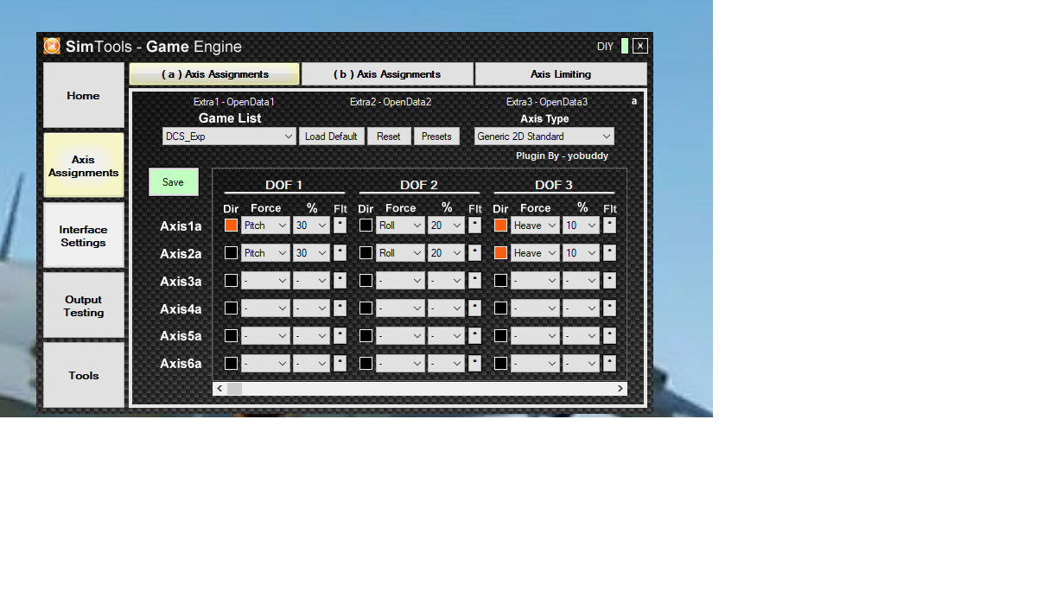Open the Axis5a DOF 2 filter button

tap(474, 336)
